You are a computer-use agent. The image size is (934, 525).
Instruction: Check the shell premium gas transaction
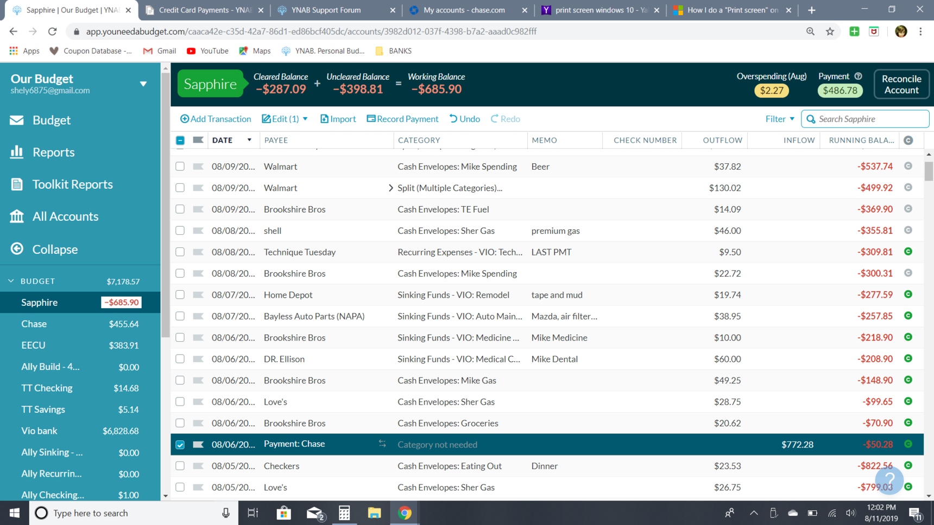pos(180,231)
